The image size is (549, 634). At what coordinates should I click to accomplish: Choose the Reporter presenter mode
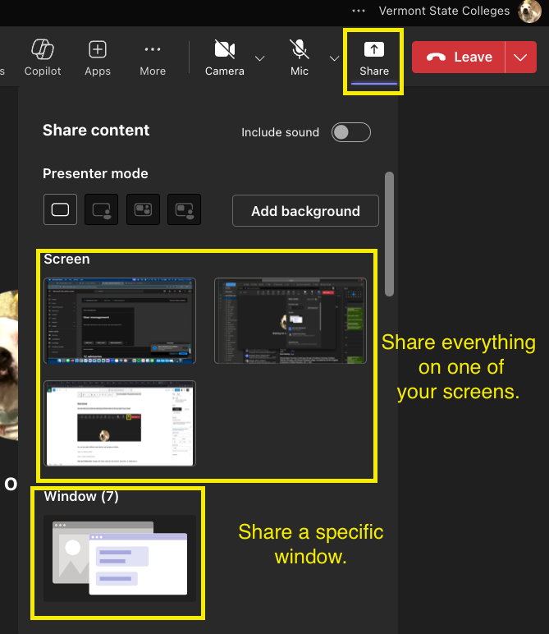tap(184, 210)
